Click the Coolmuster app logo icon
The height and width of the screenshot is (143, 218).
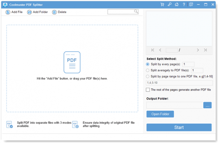tap(5, 5)
